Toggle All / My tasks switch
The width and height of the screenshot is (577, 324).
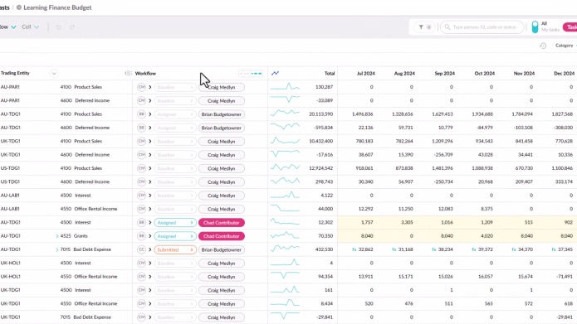coord(535,27)
